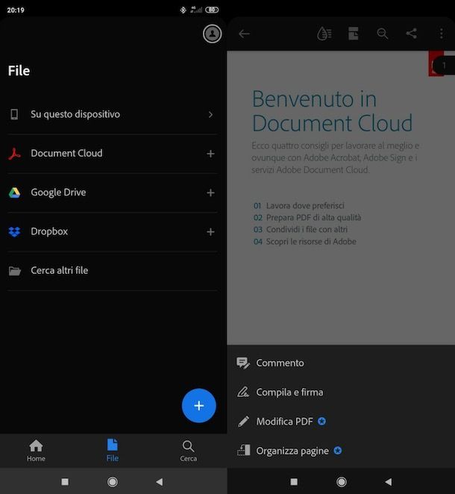Tap the premium star beside Modifica PDF
Viewport: 455px width, 494px height.
pos(321,421)
